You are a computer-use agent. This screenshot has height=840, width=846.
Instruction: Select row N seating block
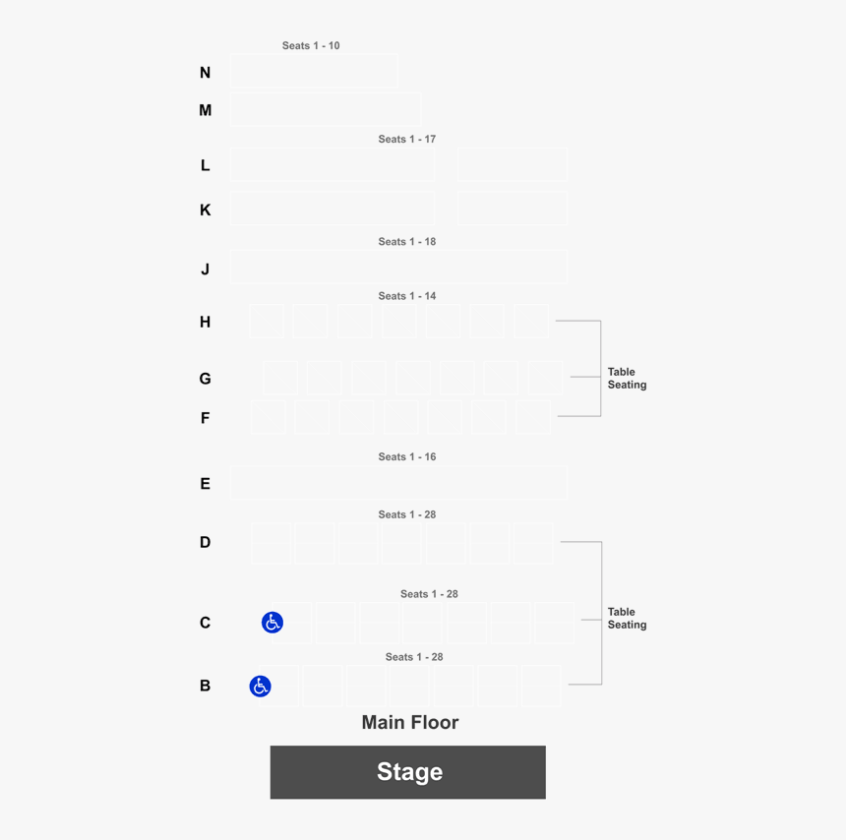(x=314, y=71)
